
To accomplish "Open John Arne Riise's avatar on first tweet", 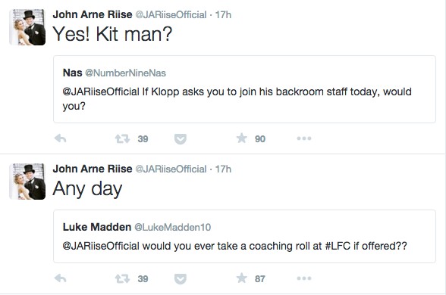I will (27, 27).
